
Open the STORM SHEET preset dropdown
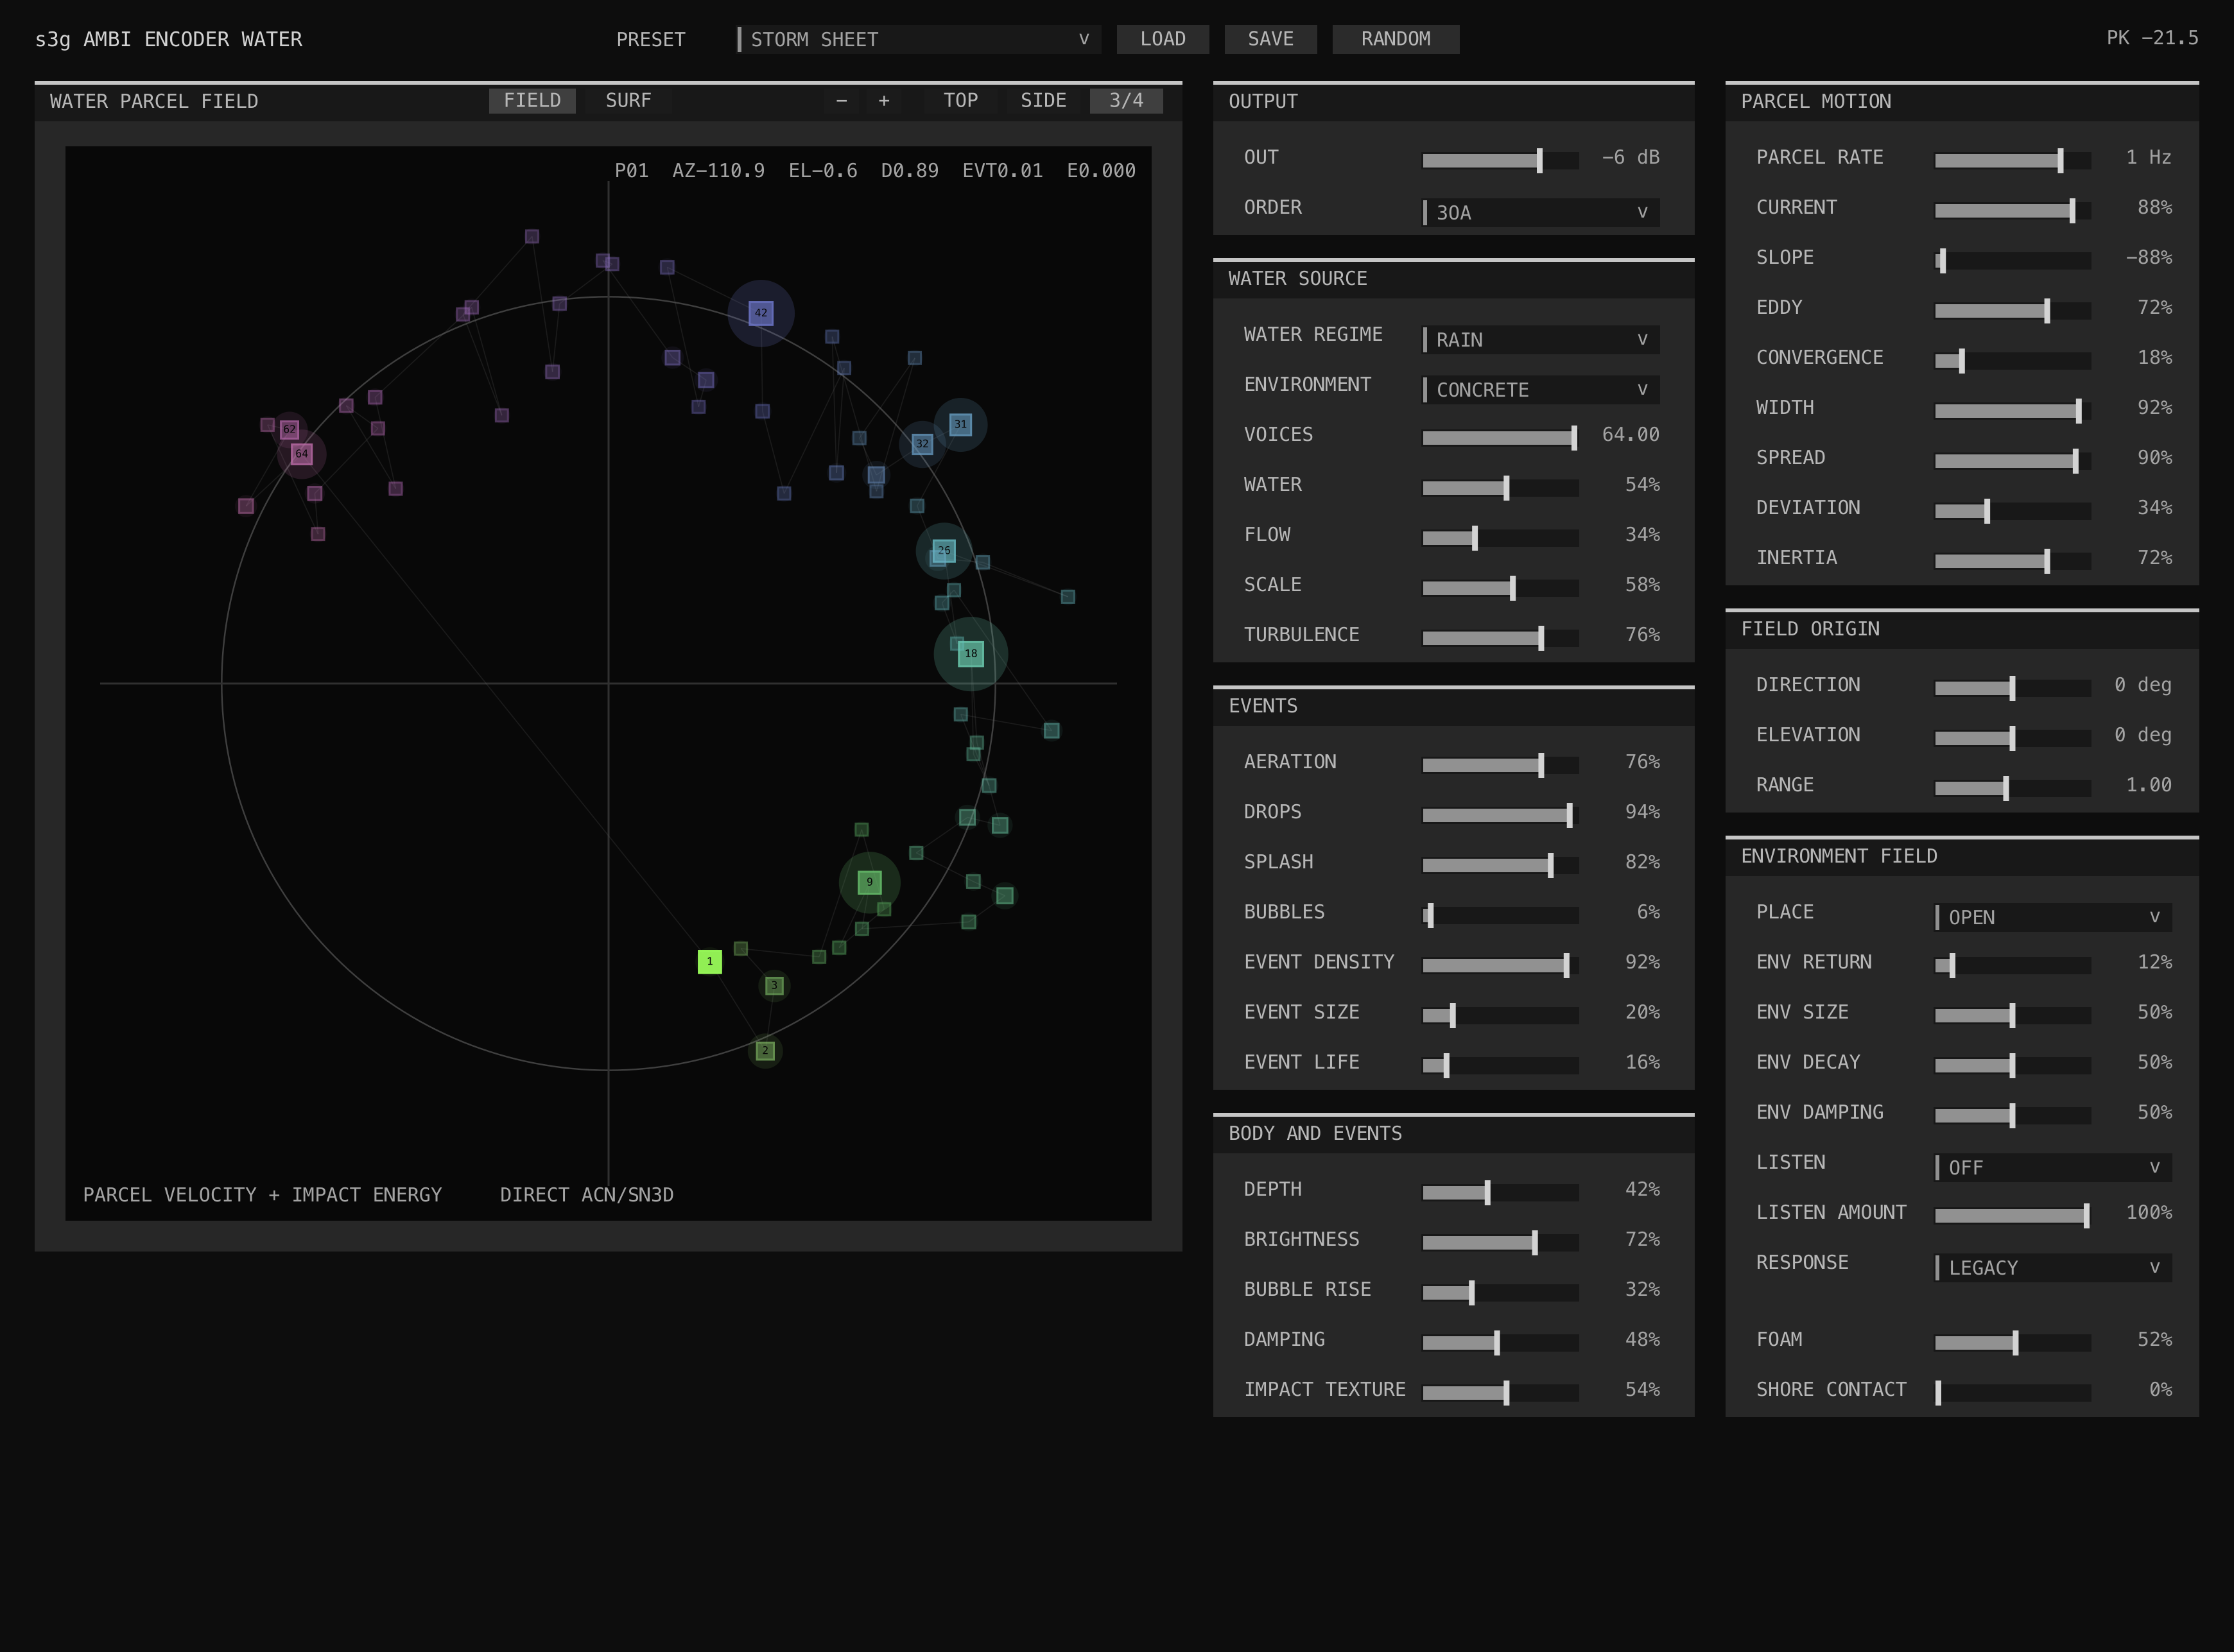point(918,39)
